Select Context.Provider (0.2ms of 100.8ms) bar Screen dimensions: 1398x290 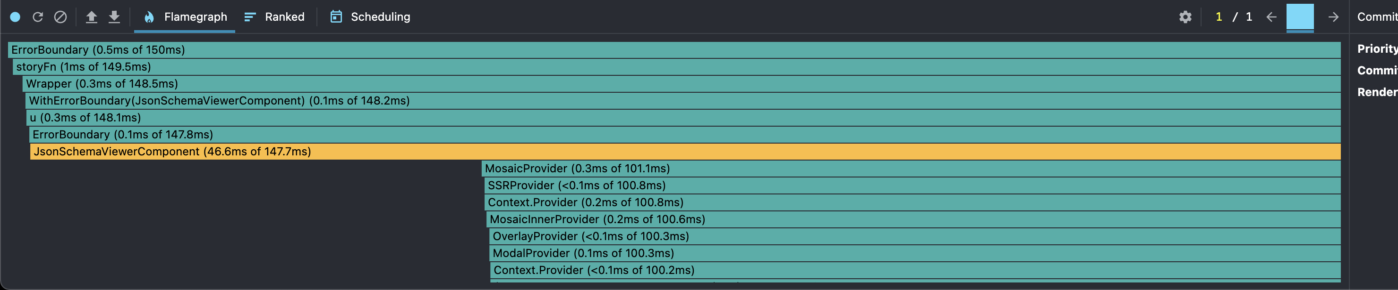point(912,202)
